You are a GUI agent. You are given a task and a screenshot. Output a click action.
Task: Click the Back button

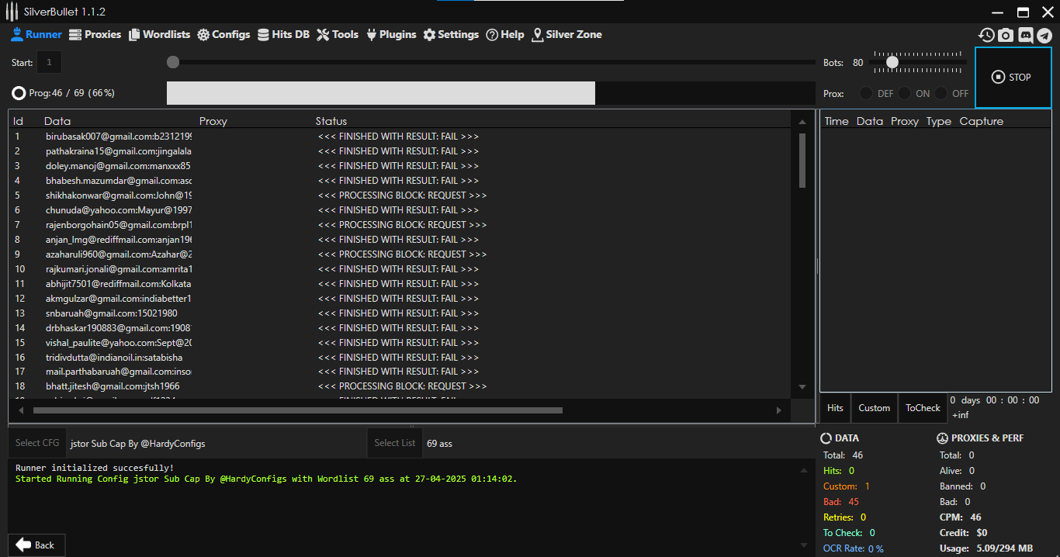coord(36,545)
